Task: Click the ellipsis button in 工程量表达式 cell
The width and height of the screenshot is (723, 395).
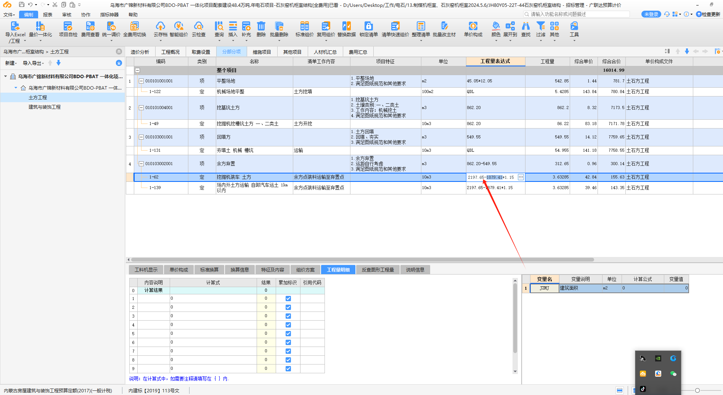Action: pos(521,177)
